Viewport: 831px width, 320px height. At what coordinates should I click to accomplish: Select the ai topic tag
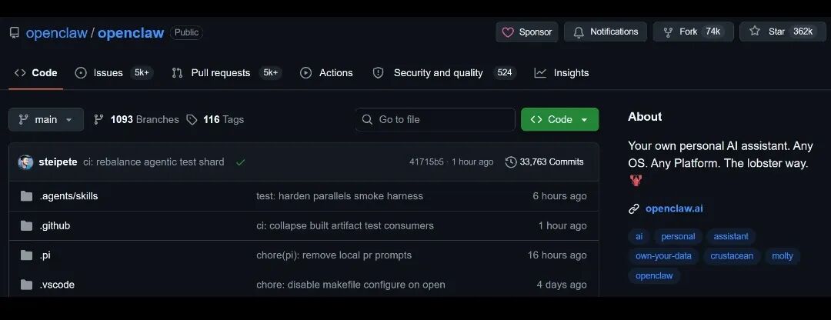[639, 237]
